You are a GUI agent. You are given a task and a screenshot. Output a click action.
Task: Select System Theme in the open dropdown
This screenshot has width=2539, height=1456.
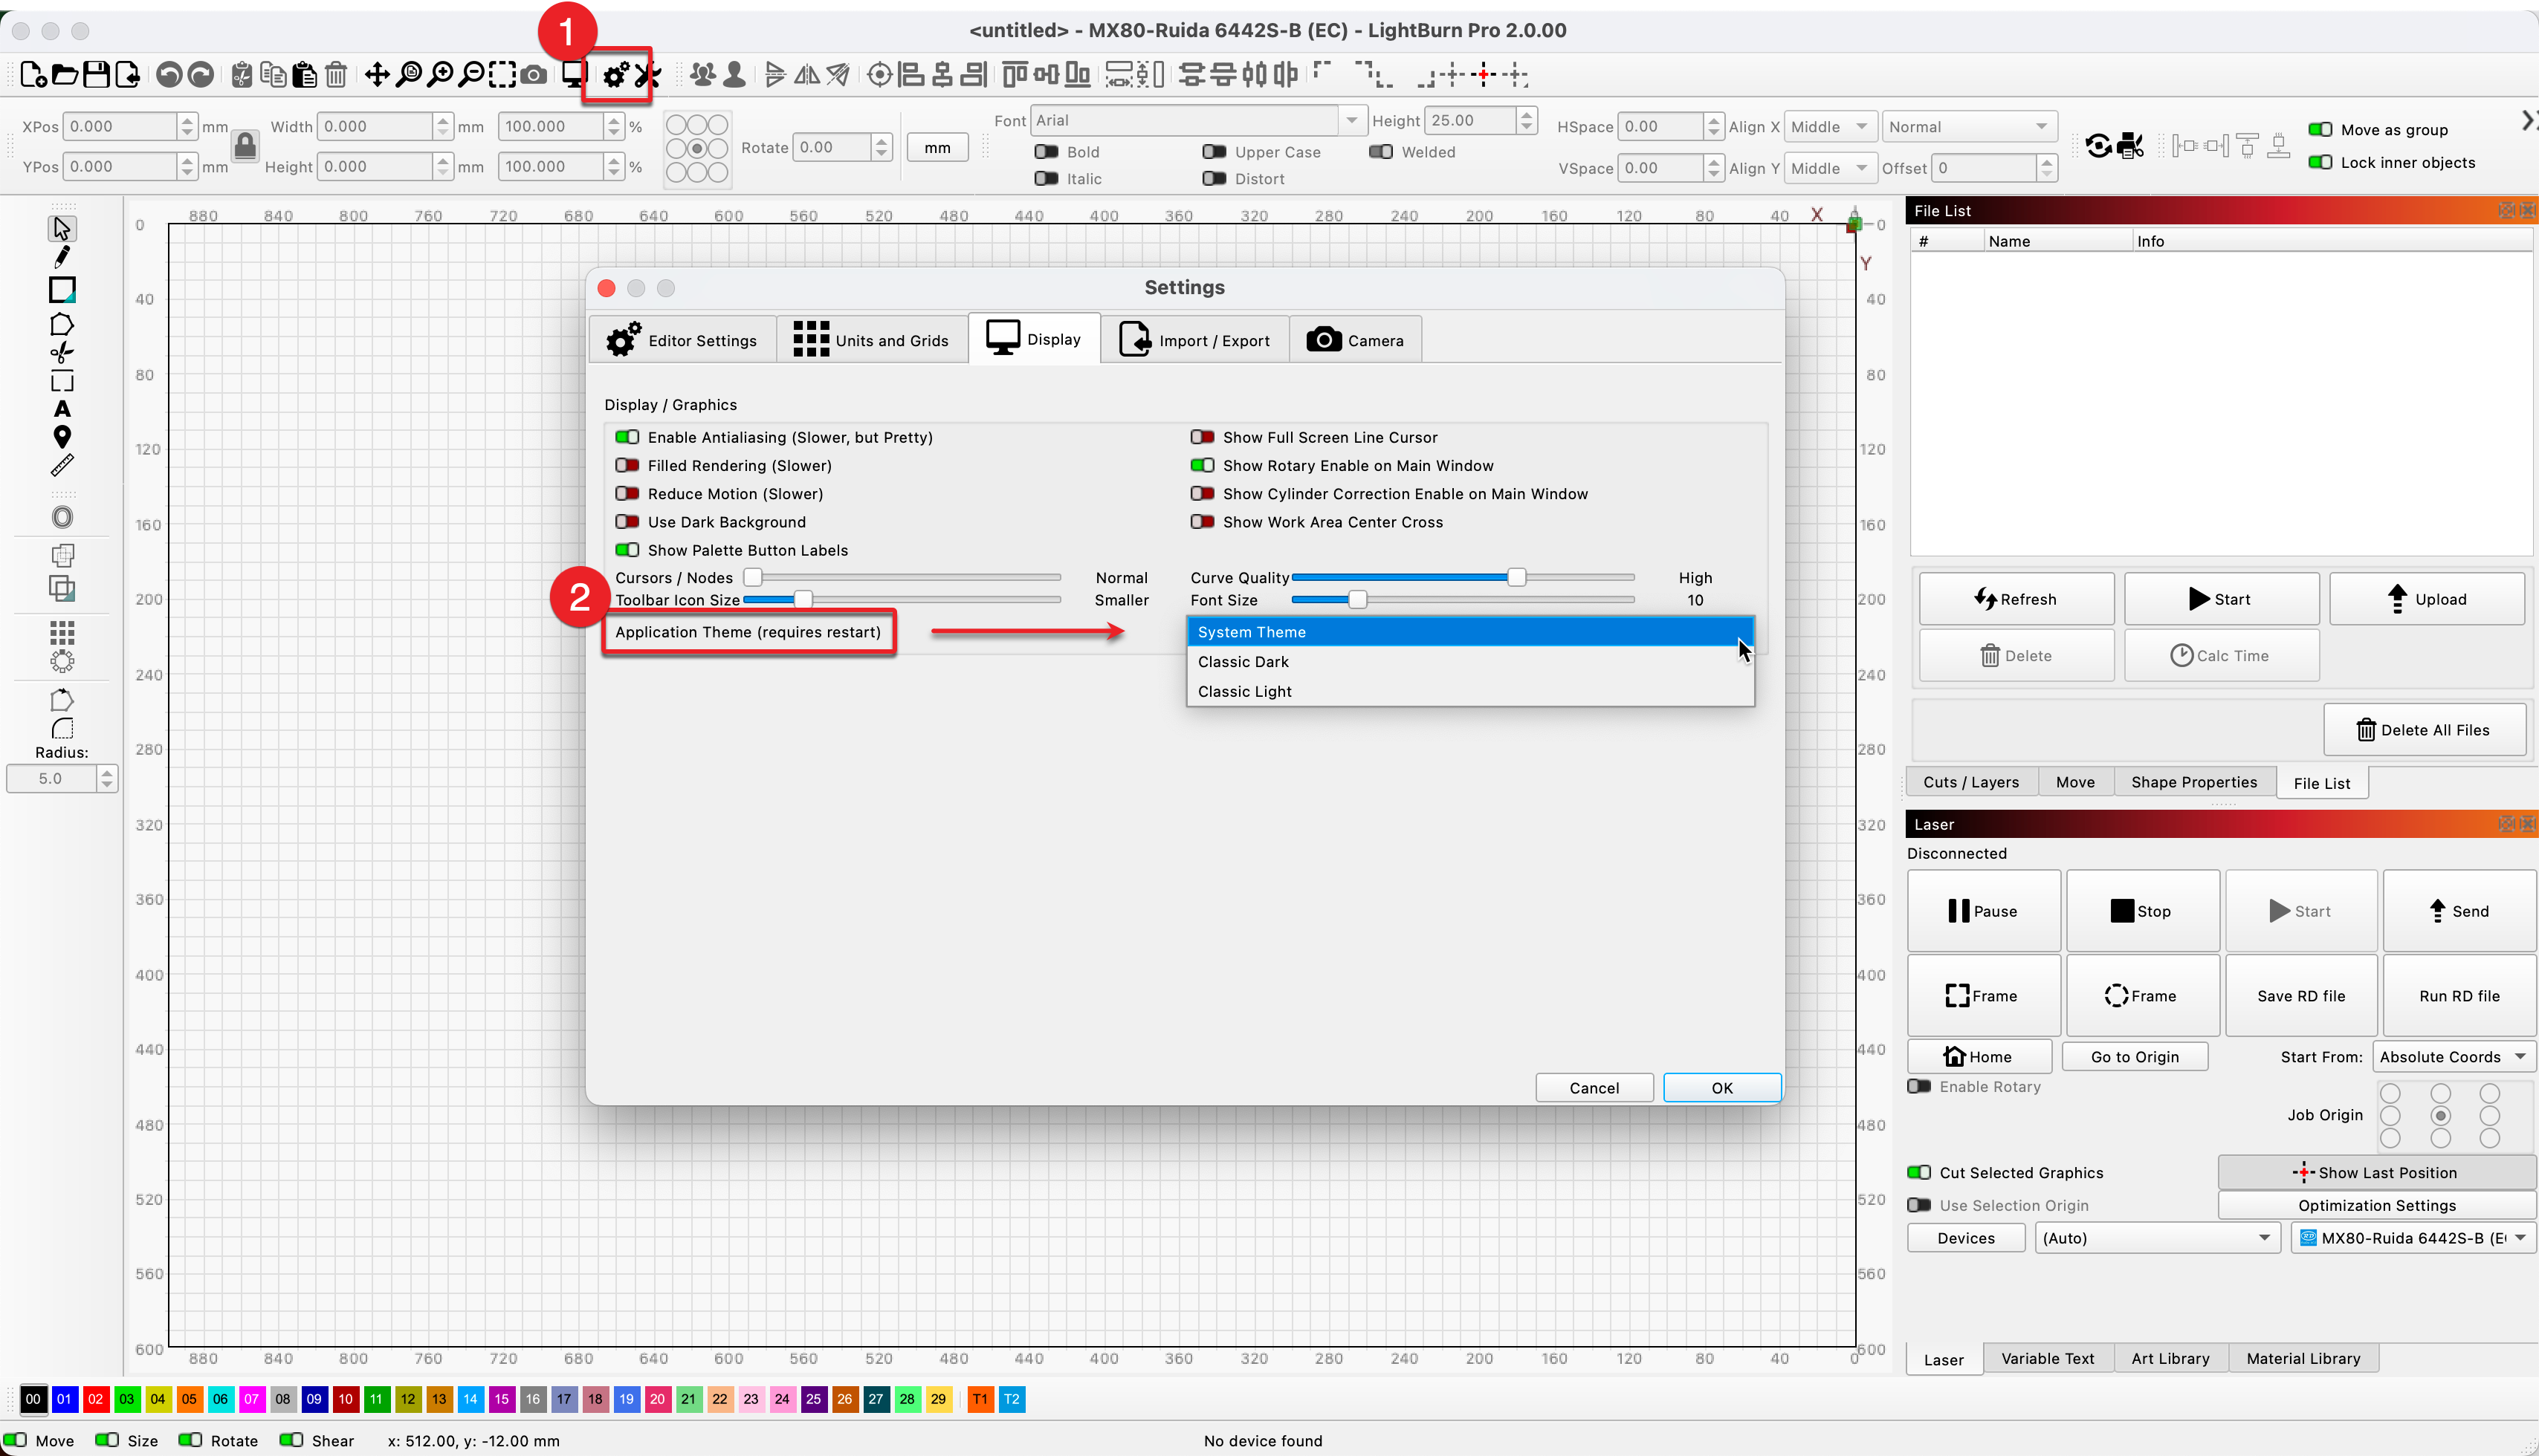point(1469,632)
